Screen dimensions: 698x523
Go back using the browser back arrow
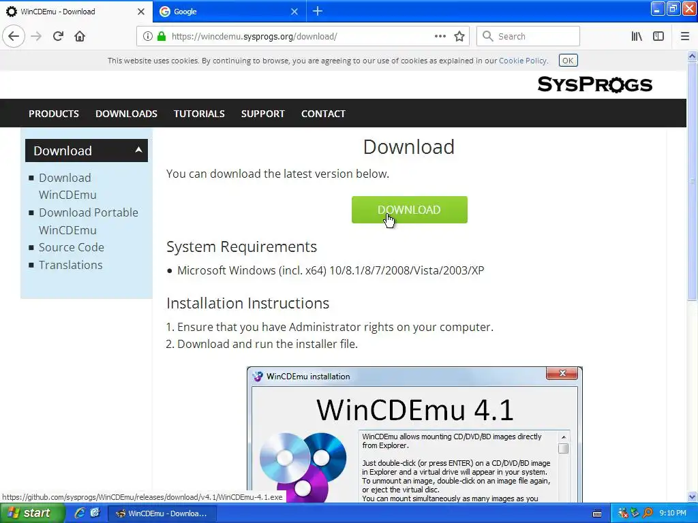point(14,36)
